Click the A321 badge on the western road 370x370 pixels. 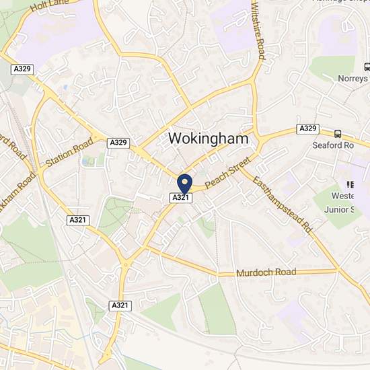78,221
